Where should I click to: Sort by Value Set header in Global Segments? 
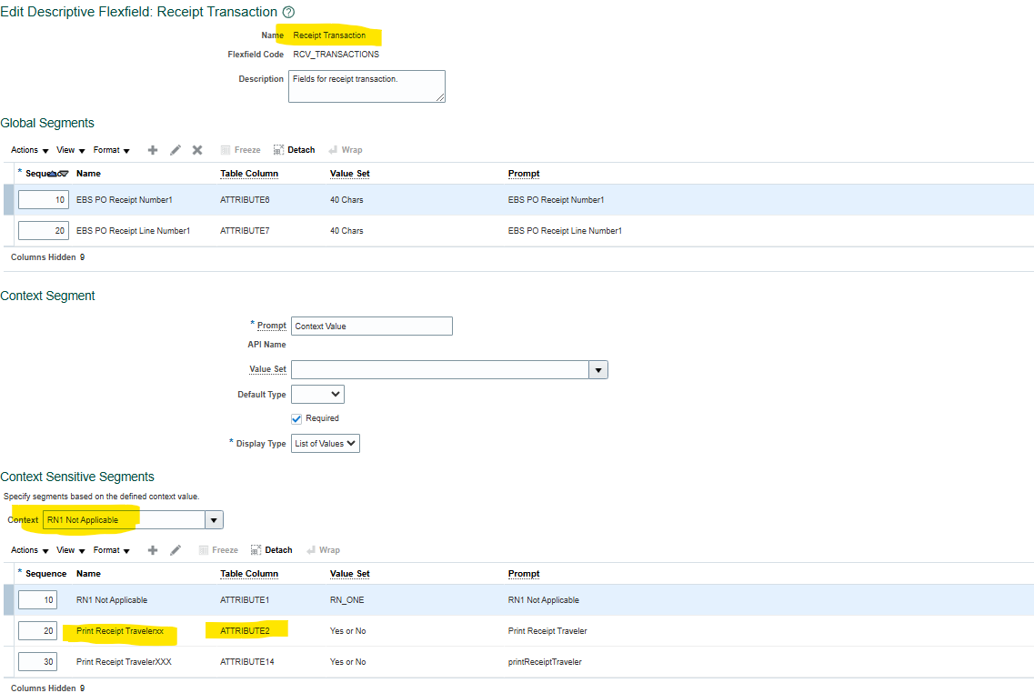click(349, 174)
